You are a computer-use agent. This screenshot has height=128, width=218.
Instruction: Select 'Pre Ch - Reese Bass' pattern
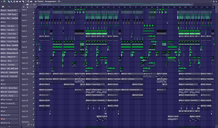pos(9,88)
